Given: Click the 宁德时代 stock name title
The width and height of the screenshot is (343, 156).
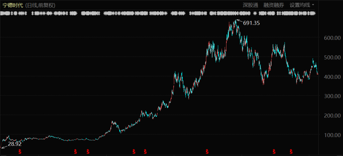Looking at the screenshot, I should [x=13, y=5].
